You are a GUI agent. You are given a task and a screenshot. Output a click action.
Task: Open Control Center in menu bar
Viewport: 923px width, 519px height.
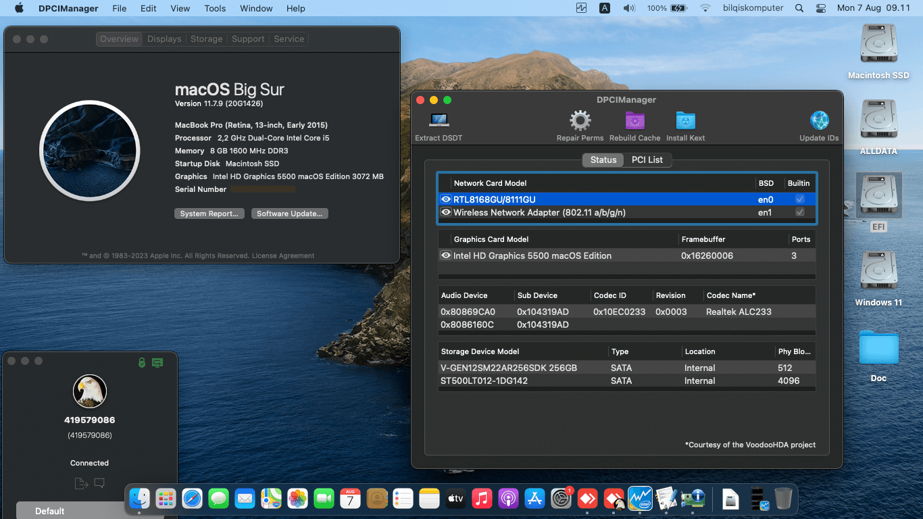pyautogui.click(x=821, y=8)
